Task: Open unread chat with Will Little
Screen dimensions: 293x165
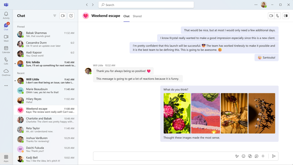Action: click(46, 81)
